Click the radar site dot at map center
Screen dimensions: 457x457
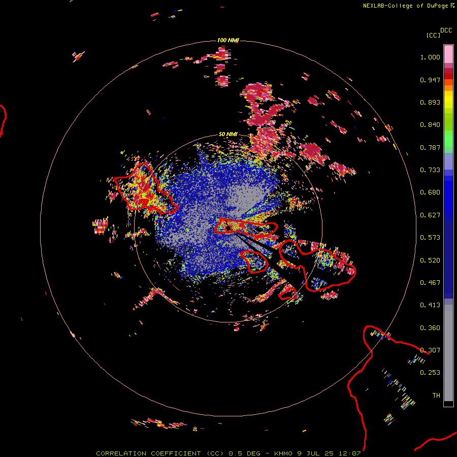point(228,228)
